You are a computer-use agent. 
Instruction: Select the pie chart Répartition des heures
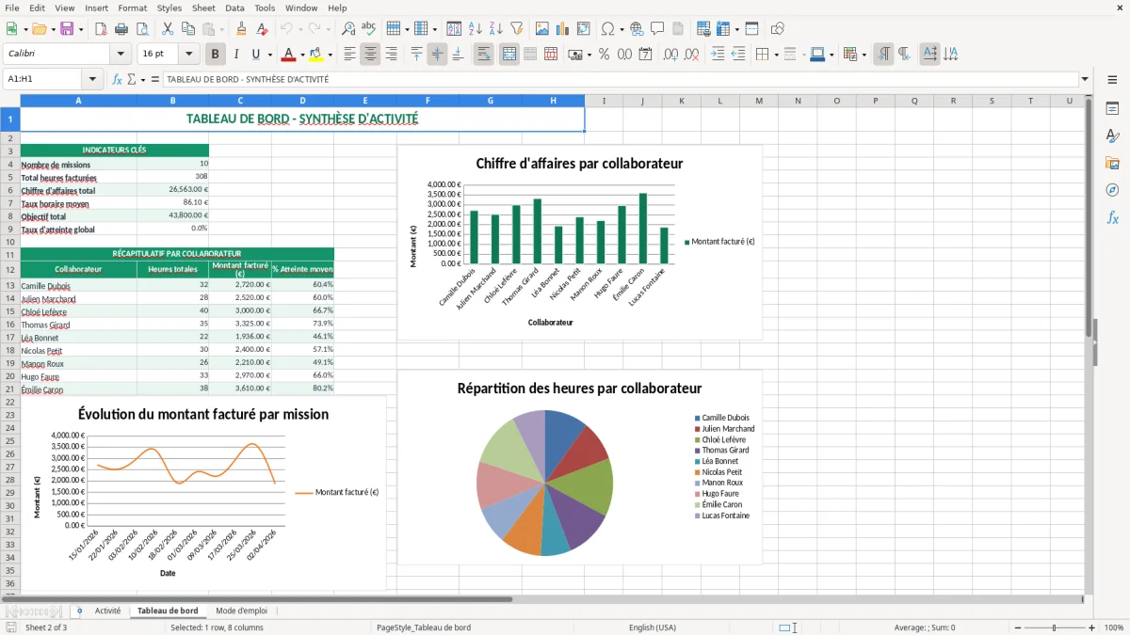579,468
